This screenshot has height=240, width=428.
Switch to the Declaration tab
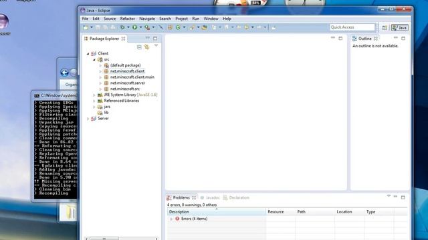(236, 197)
